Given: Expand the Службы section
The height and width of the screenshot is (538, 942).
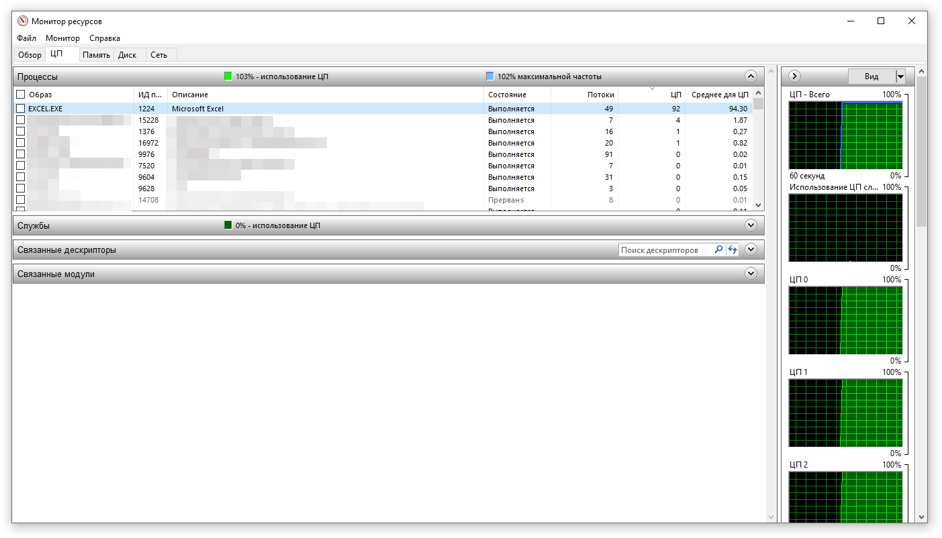Looking at the screenshot, I should (x=751, y=225).
